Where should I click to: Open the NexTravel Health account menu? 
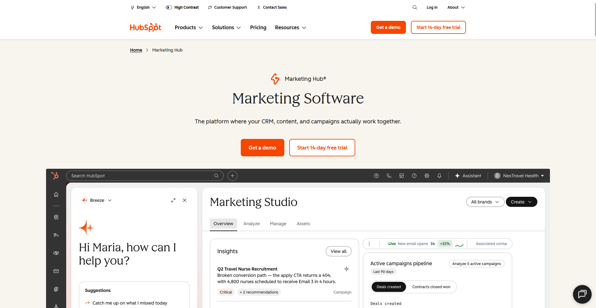coord(519,176)
